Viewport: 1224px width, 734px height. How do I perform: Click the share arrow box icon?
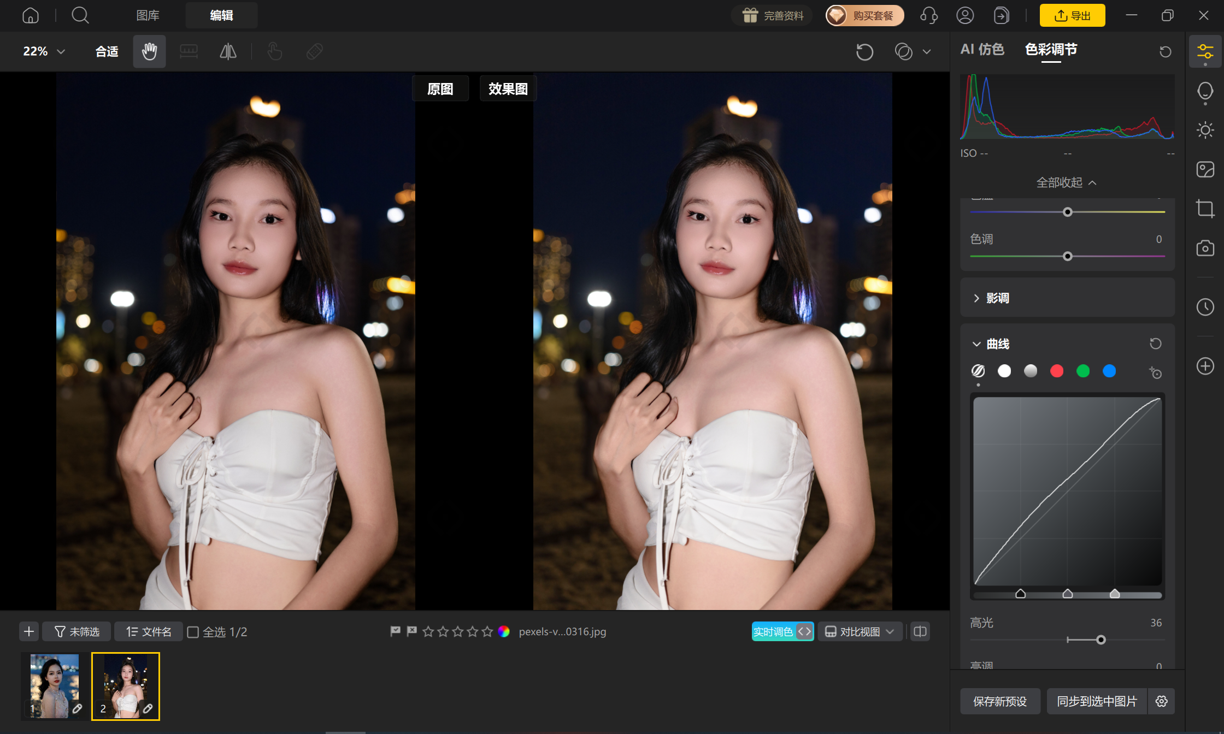pos(1001,15)
